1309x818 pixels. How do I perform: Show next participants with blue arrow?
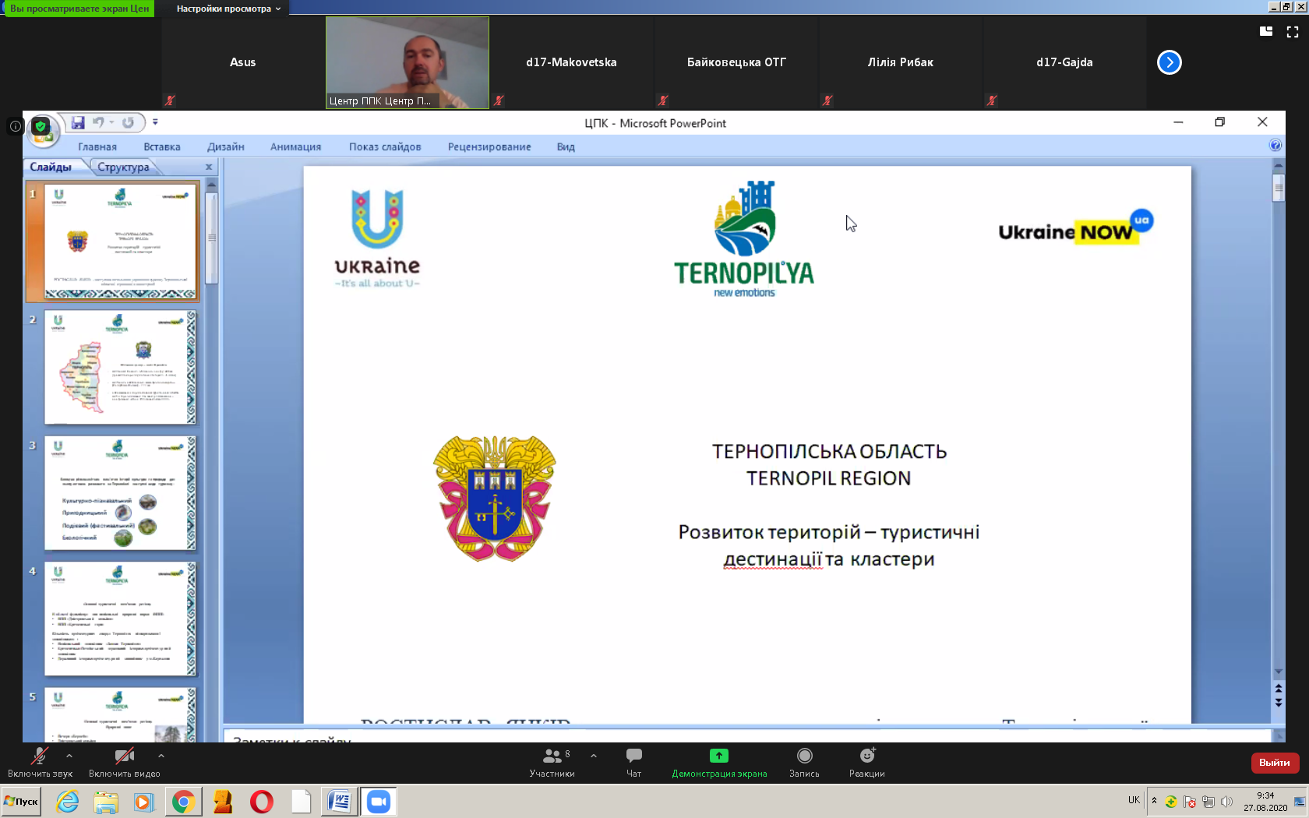(x=1170, y=62)
